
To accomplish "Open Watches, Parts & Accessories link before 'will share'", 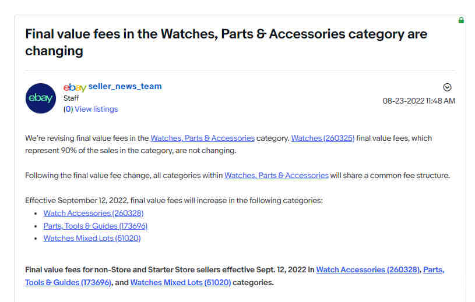I will coord(276,175).
